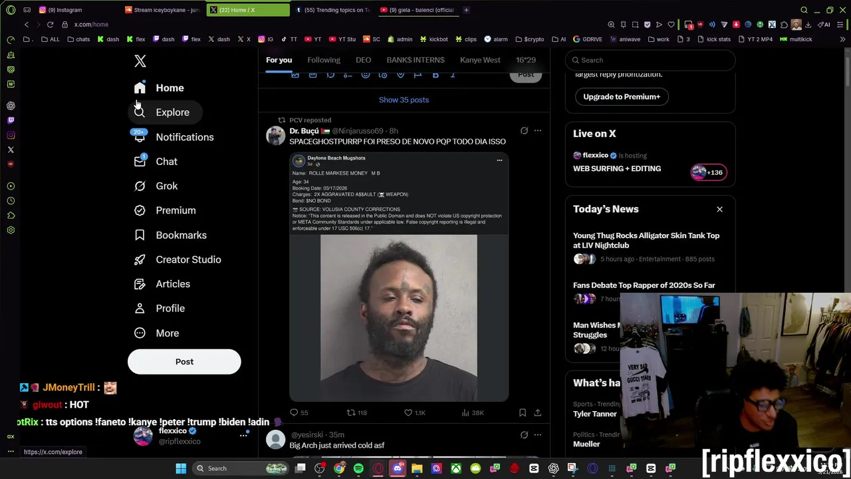Viewport: 851px width, 479px height.
Task: Click the poll icon in composer toolbar
Action: 348,75
